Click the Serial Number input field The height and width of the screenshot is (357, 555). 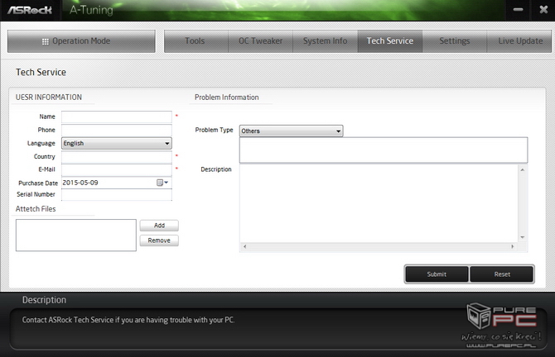point(117,194)
